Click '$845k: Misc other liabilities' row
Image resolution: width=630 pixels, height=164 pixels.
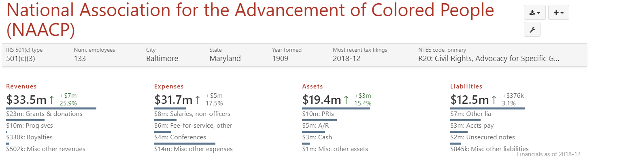click(x=490, y=149)
